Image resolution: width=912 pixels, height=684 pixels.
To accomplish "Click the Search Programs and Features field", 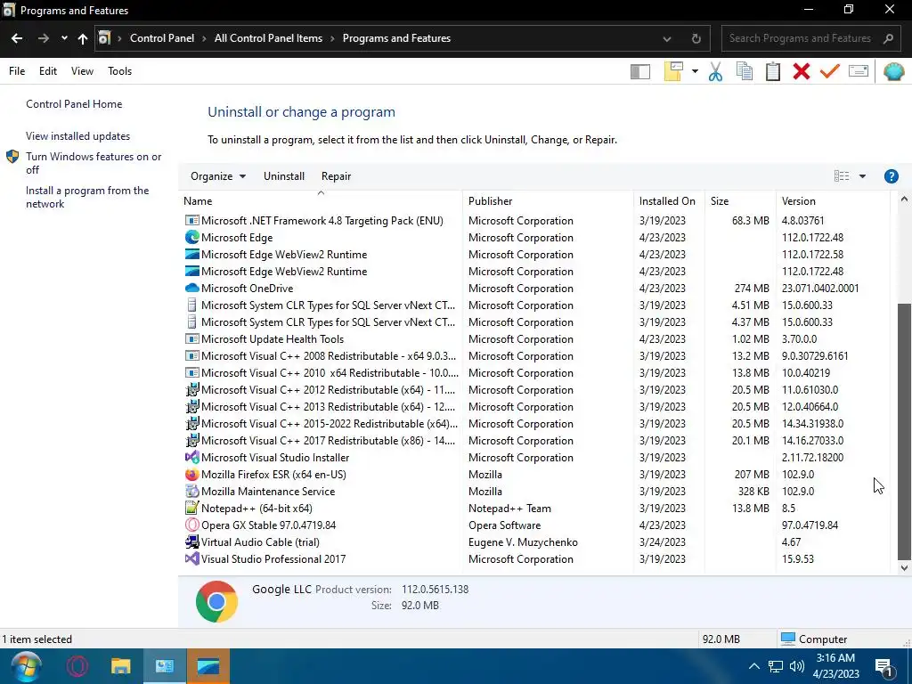I will (x=810, y=38).
